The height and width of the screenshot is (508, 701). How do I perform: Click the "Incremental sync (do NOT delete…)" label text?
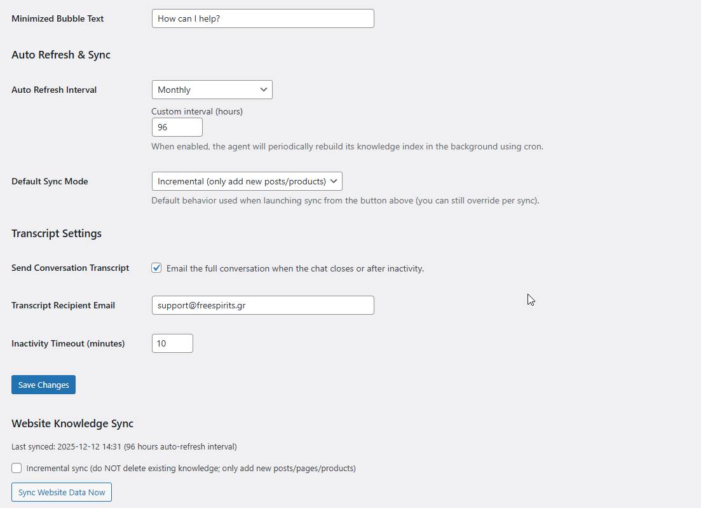(191, 468)
